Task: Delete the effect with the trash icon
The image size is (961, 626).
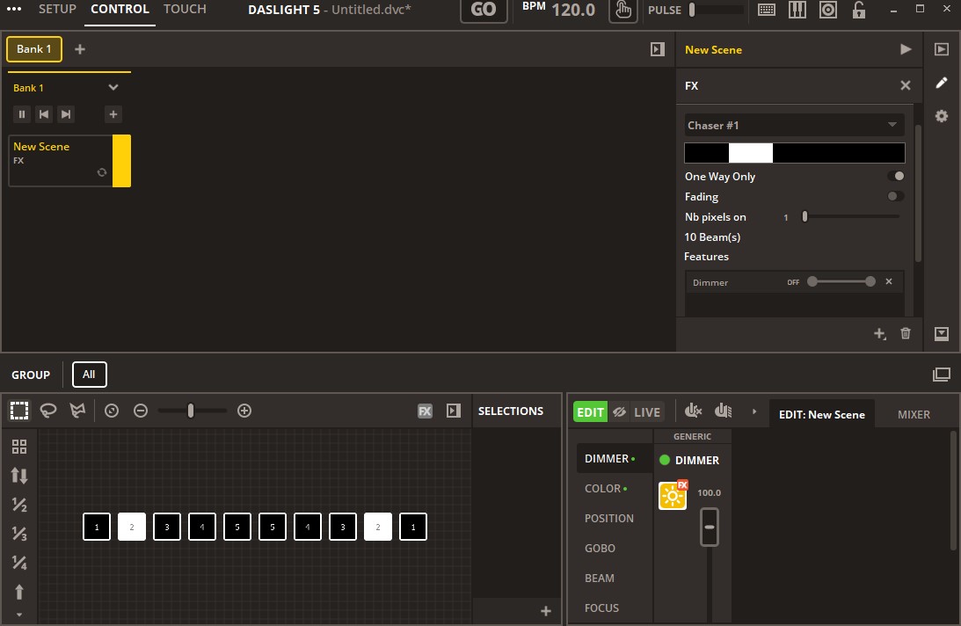Action: (x=906, y=333)
